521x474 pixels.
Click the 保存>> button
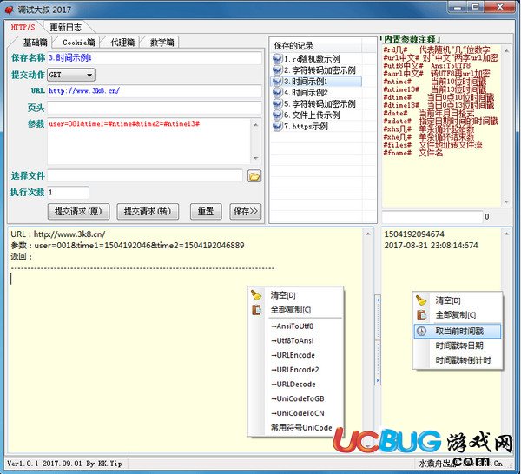coord(245,211)
